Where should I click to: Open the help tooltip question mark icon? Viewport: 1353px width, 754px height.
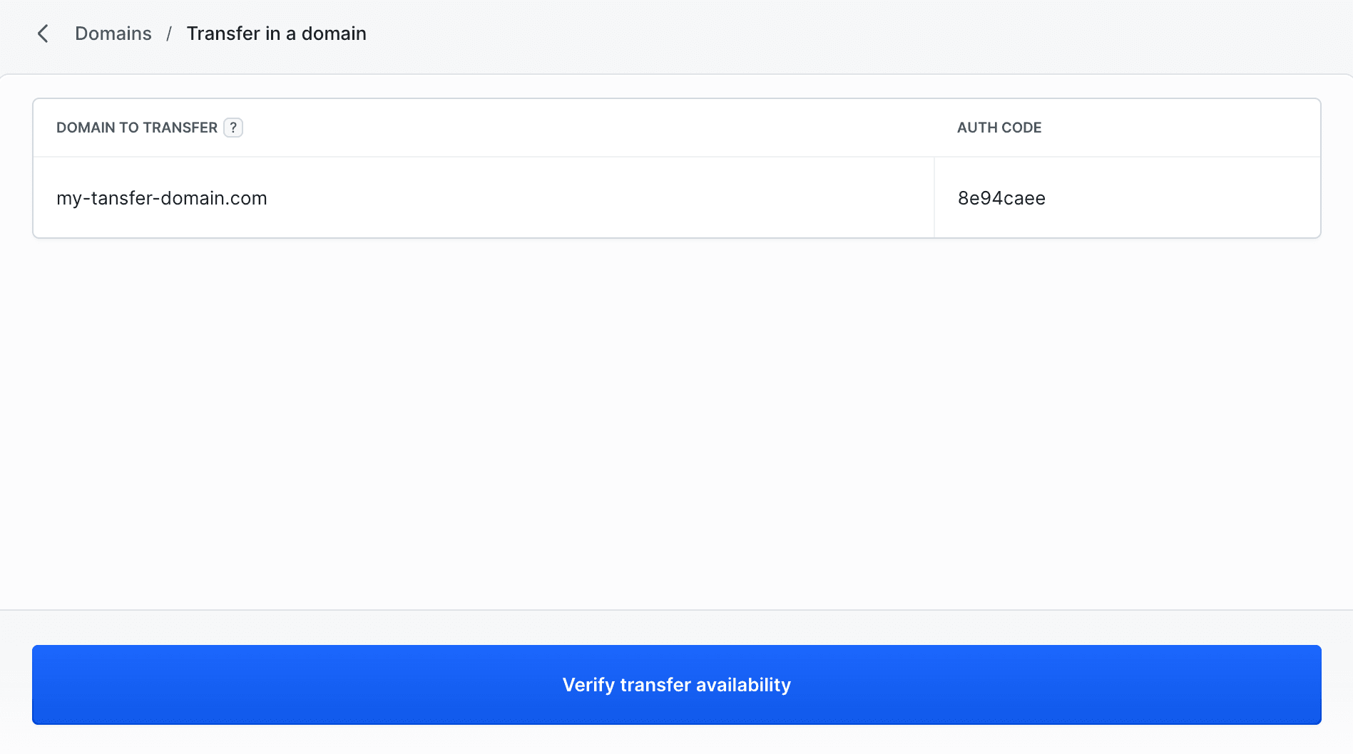click(x=233, y=128)
